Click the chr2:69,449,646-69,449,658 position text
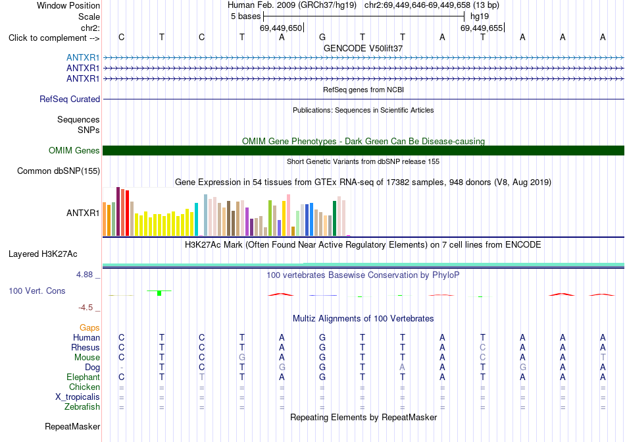This screenshot has width=625, height=442. [432, 5]
